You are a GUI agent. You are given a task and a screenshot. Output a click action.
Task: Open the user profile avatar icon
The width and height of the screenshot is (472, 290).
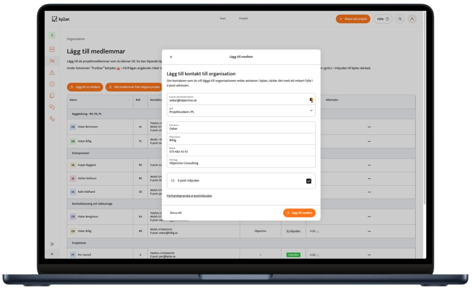click(x=412, y=19)
